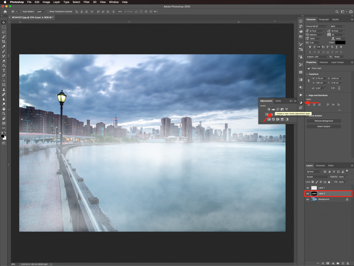This screenshot has width=354, height=266.
Task: Click the Remove Background button
Action: click(x=324, y=121)
